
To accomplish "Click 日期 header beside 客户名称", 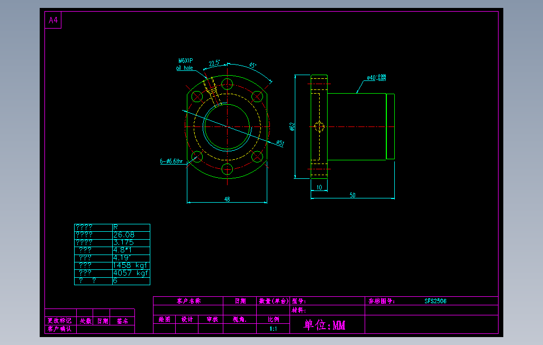I will pos(240,301).
